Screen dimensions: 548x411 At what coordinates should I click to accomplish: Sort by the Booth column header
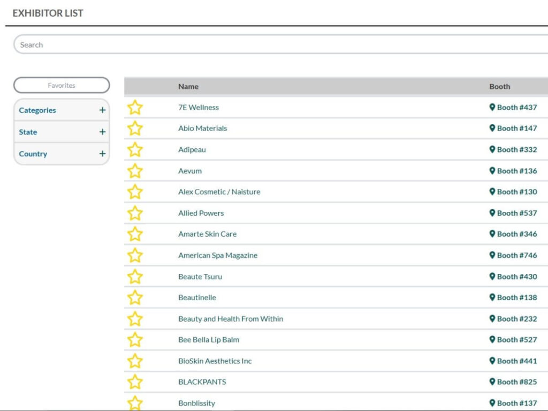[x=500, y=87]
